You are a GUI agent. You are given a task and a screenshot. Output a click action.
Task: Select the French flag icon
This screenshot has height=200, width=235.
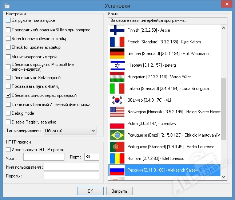(x=117, y=42)
